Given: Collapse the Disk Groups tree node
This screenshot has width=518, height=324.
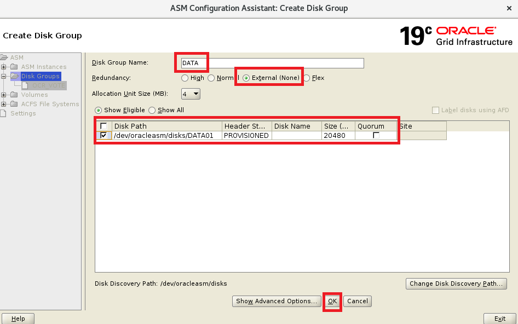Looking at the screenshot, I should tap(4, 76).
